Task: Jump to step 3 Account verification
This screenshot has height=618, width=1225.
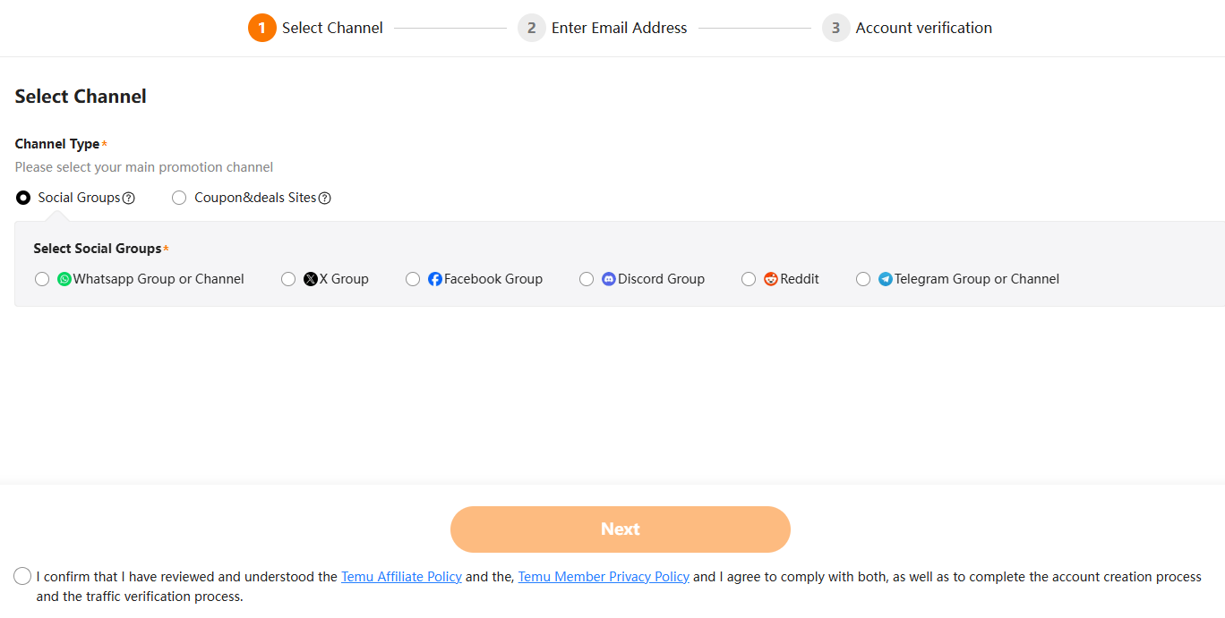Action: (x=907, y=28)
